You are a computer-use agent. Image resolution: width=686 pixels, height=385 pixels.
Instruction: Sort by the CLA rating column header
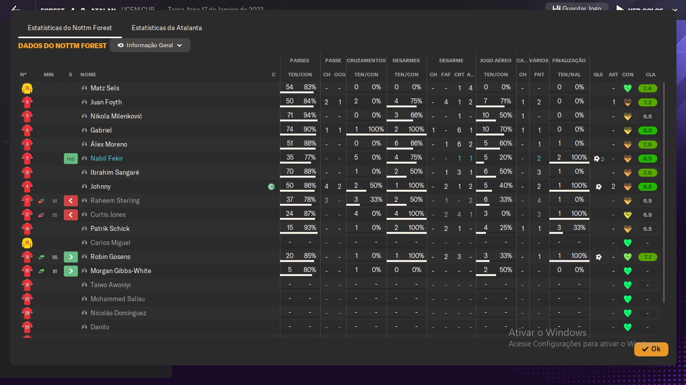click(x=650, y=75)
